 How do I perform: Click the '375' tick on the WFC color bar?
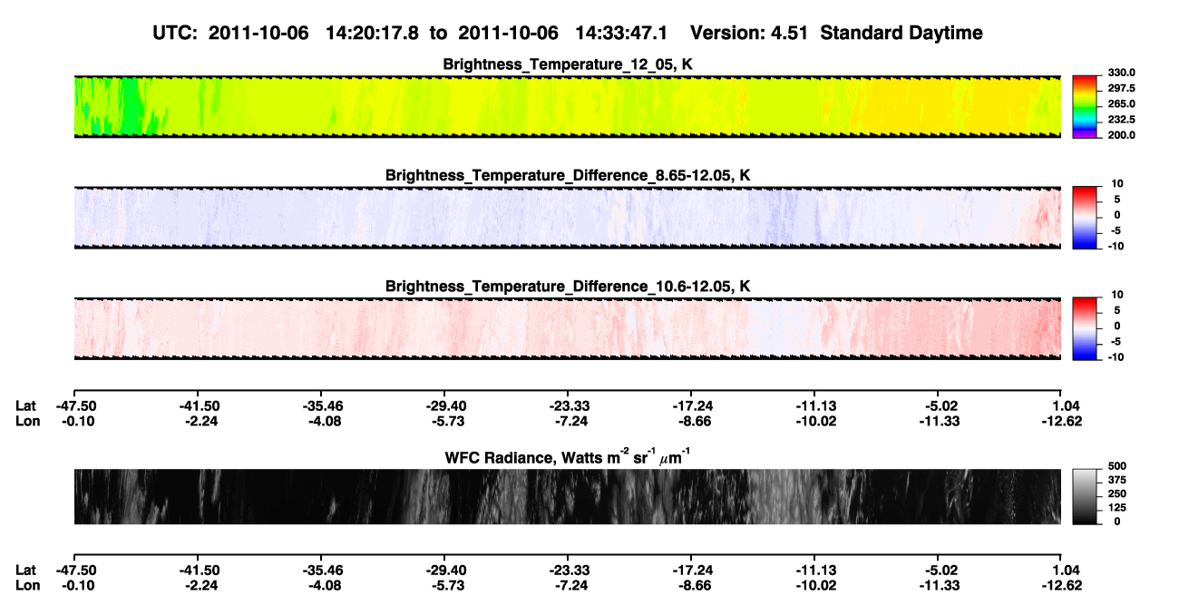coord(1116,481)
